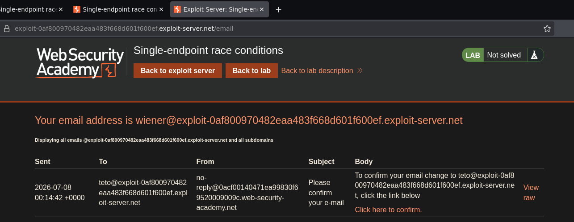Close the second Single-endpoint race conditions tab
574x222 pixels.
161,9
